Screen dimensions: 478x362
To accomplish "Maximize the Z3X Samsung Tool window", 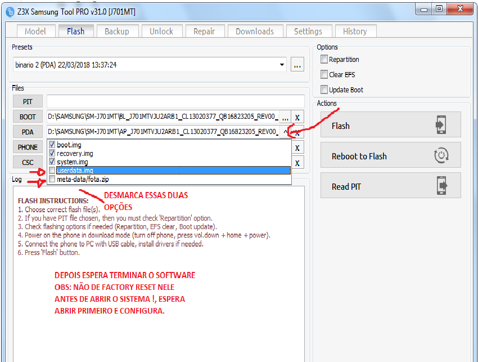I will [439, 9].
